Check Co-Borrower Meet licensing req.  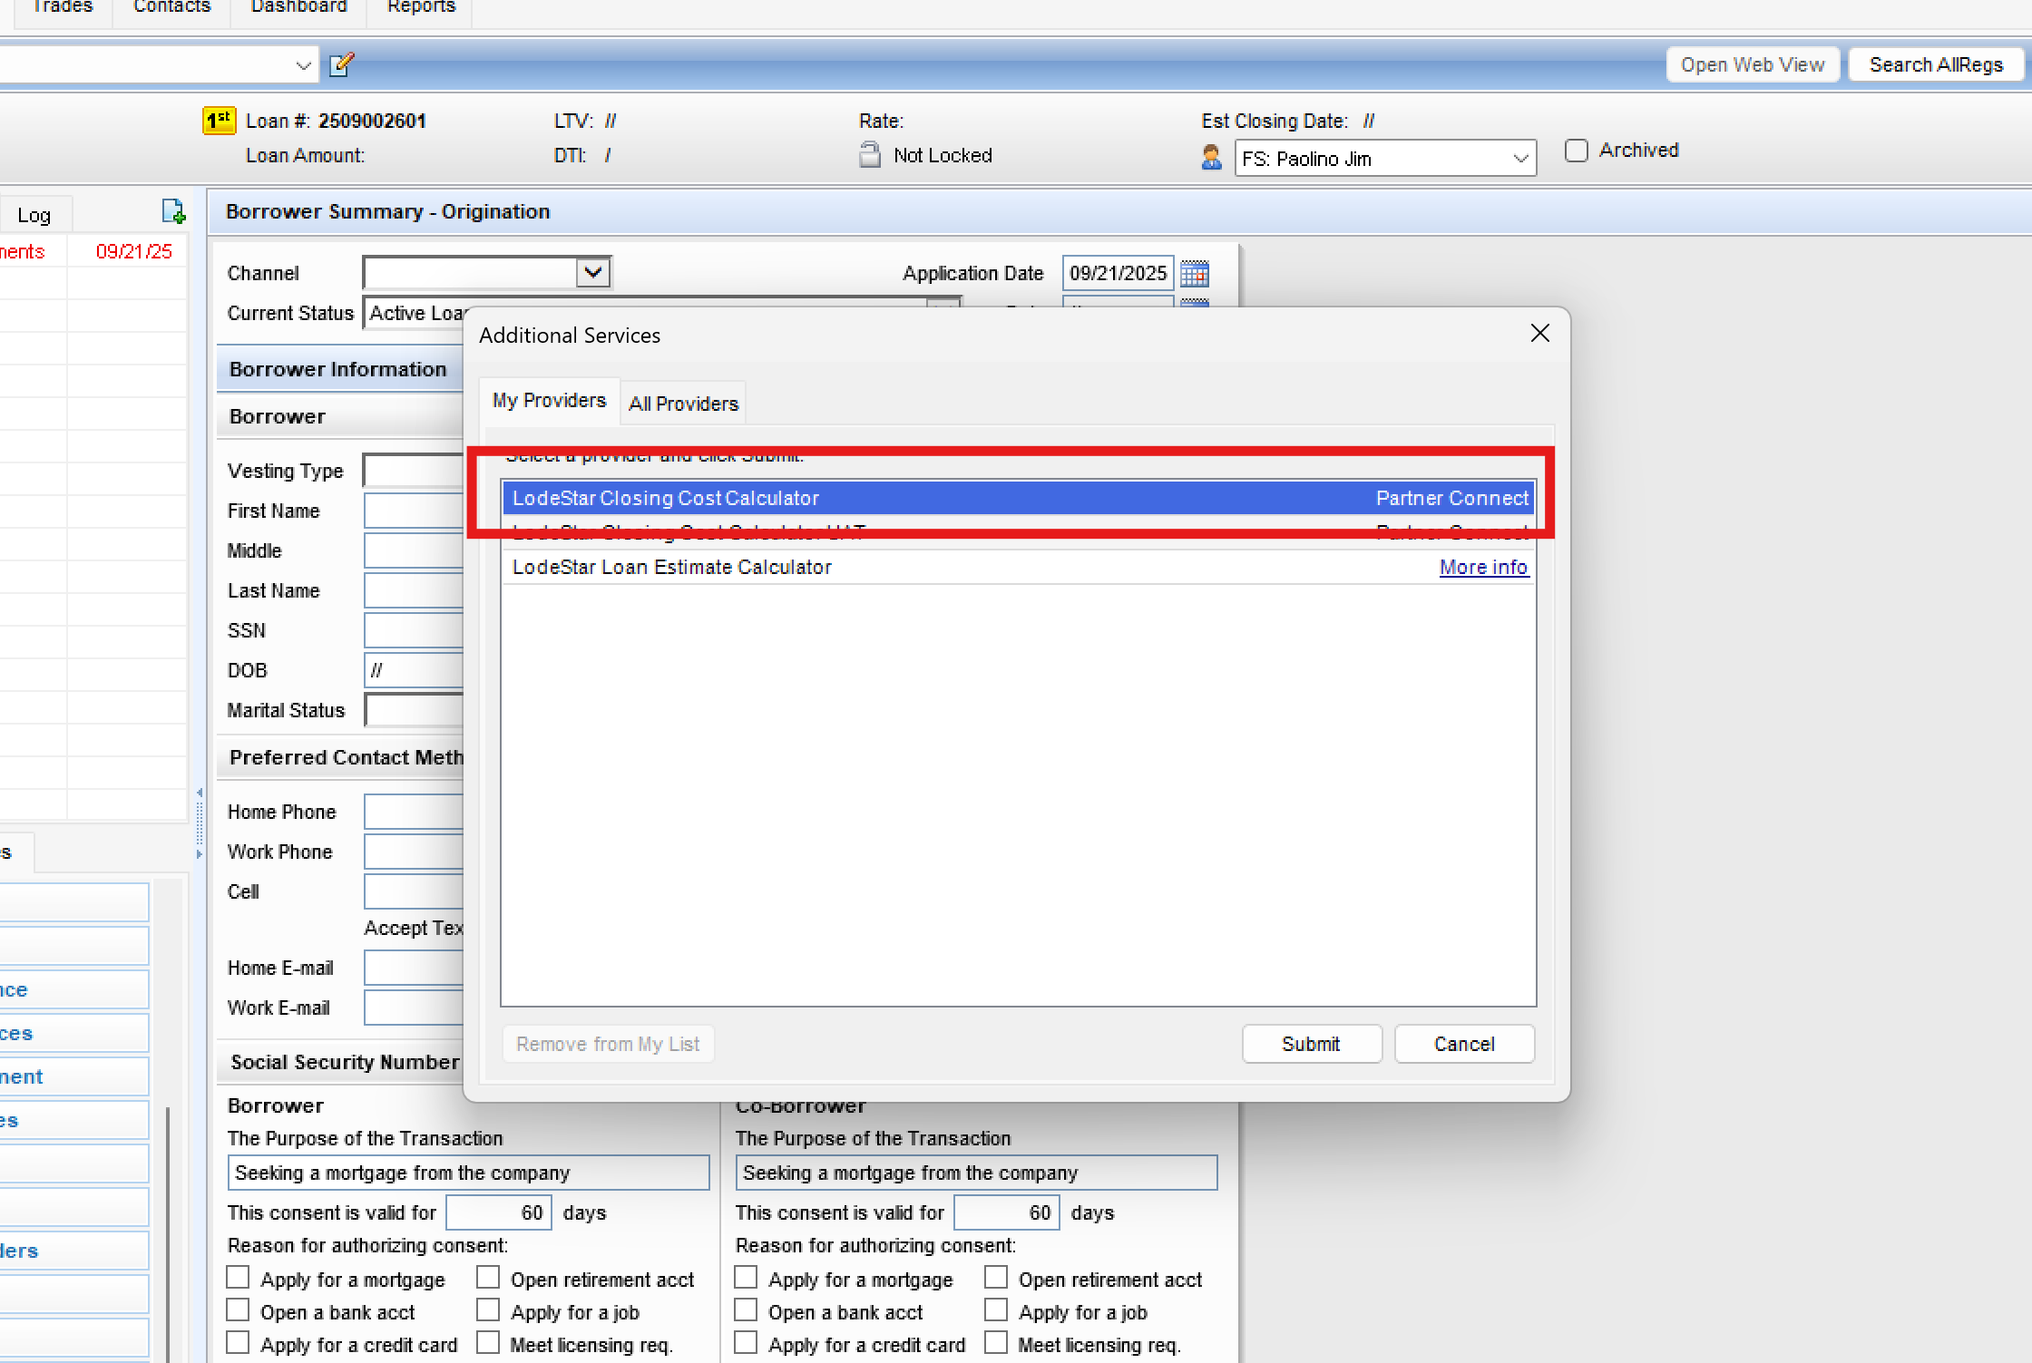coord(996,1343)
